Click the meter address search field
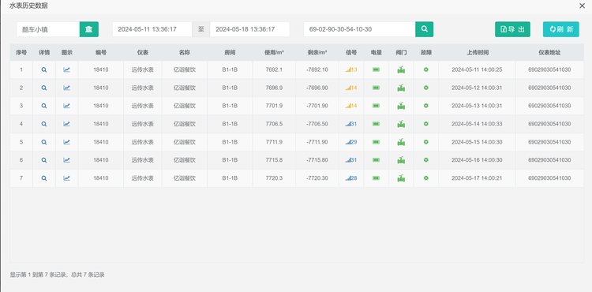Screen dimensions: 592x292 click(359, 29)
